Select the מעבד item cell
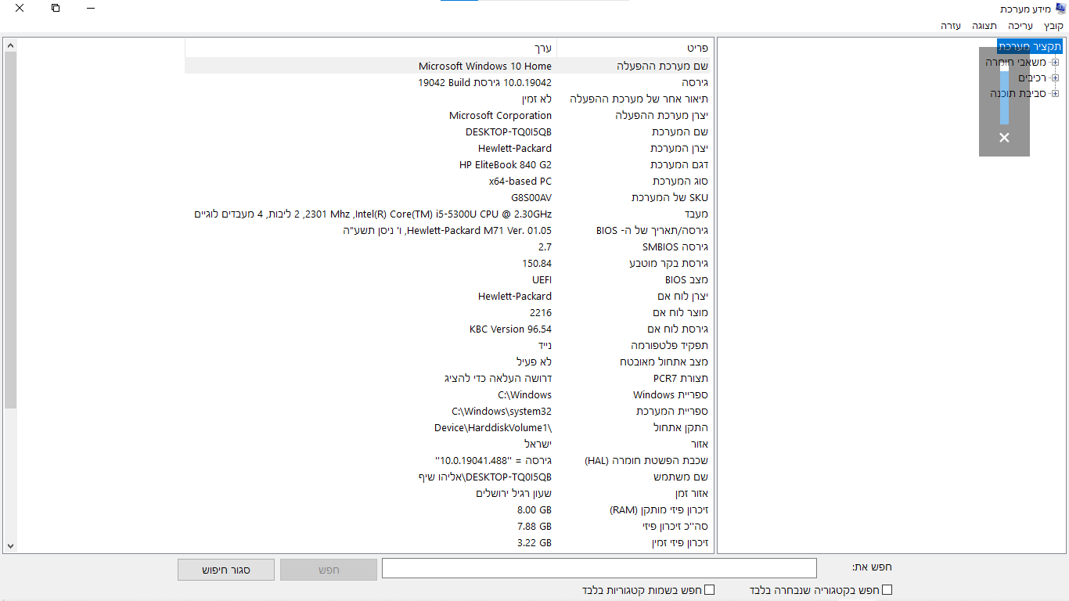1069x601 pixels. (x=696, y=214)
